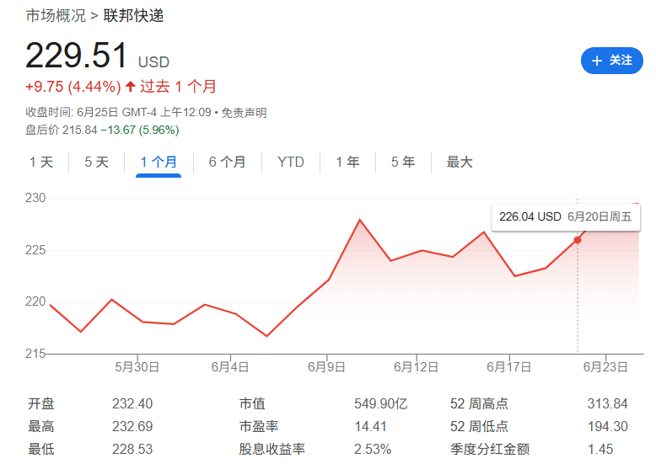Switch to the 5 年 range tab

tap(403, 163)
